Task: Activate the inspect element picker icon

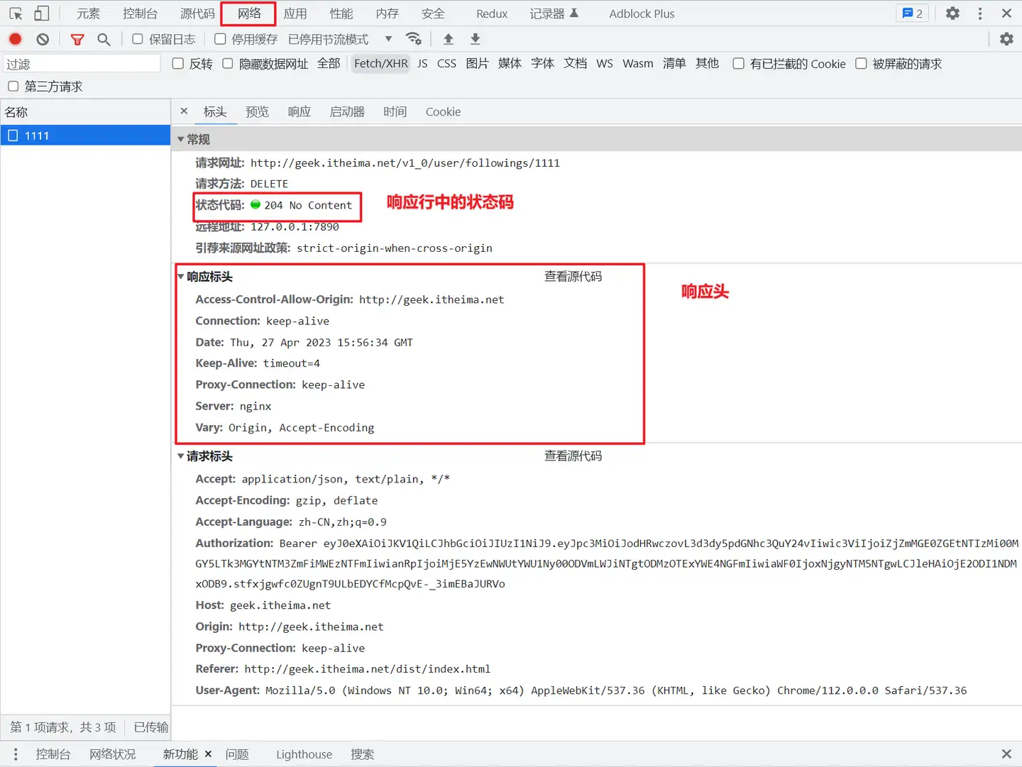Action: (16, 13)
